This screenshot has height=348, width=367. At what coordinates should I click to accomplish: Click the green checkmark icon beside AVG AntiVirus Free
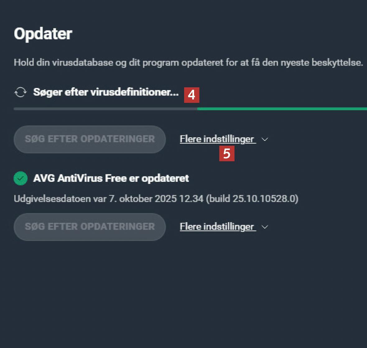pos(21,179)
